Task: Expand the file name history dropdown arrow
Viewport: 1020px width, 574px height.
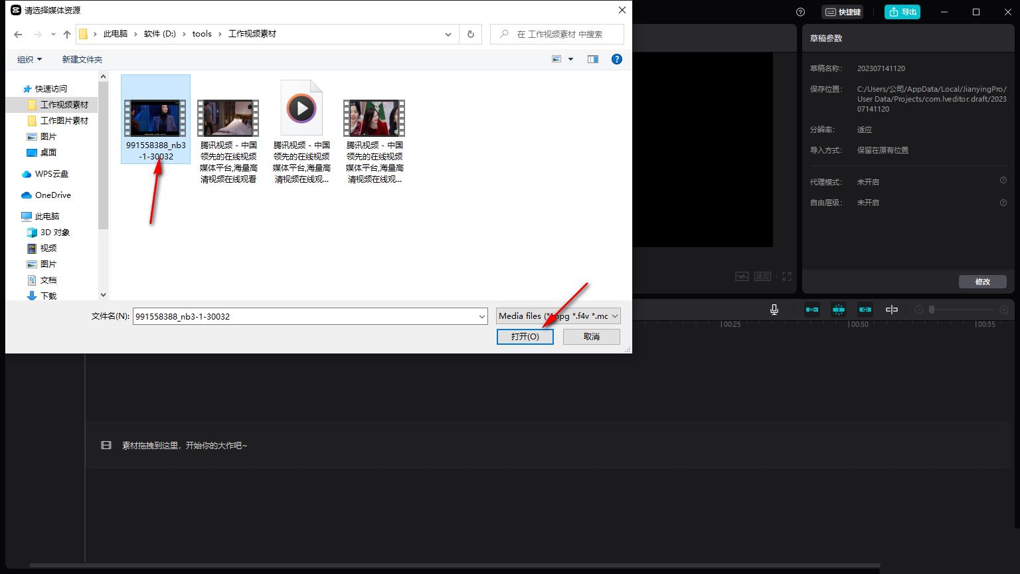Action: pyautogui.click(x=482, y=317)
